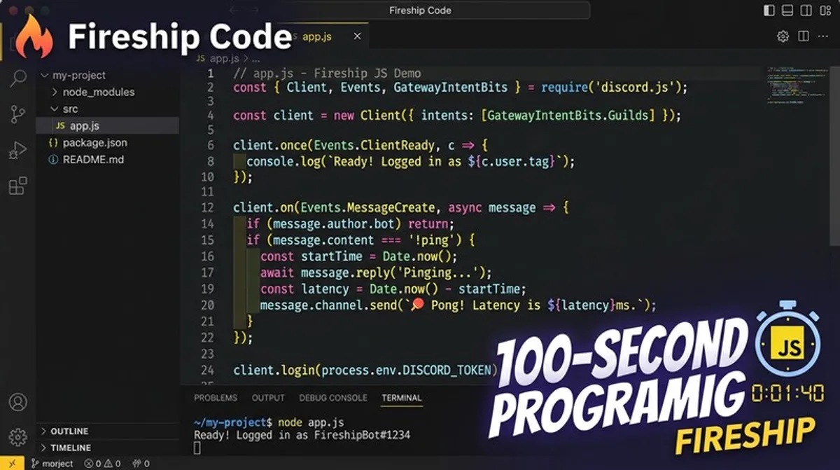
Task: Click 'message.author.bot' in the editor
Action: [x=332, y=224]
